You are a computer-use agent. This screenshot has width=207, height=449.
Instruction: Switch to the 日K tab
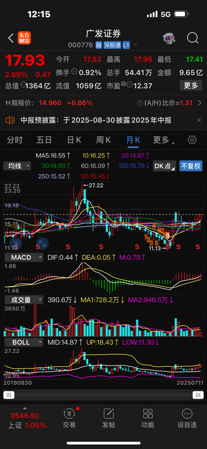pyautogui.click(x=74, y=140)
